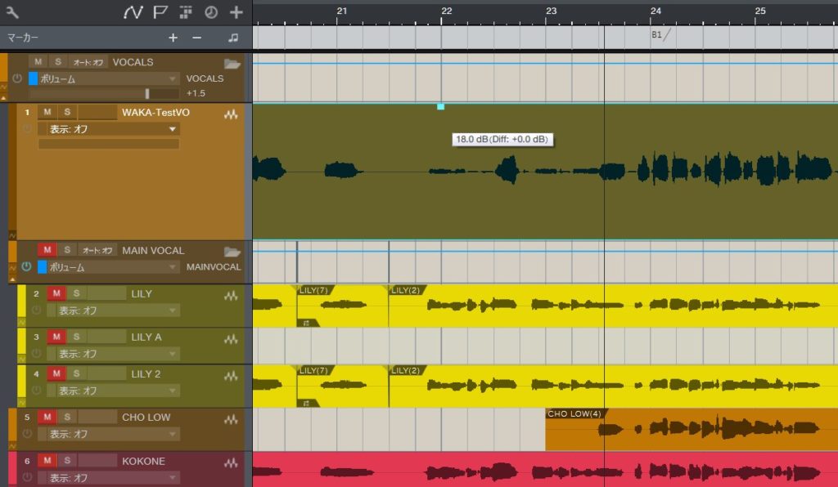Screen dimensions: 838x487
Task: Solo the VOCALS folder track
Action: click(x=58, y=62)
